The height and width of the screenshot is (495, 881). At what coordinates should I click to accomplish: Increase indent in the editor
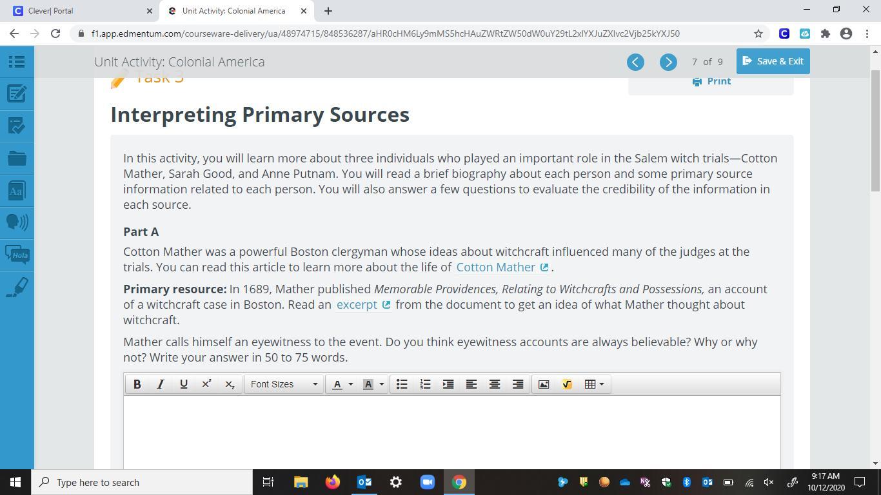coord(448,384)
